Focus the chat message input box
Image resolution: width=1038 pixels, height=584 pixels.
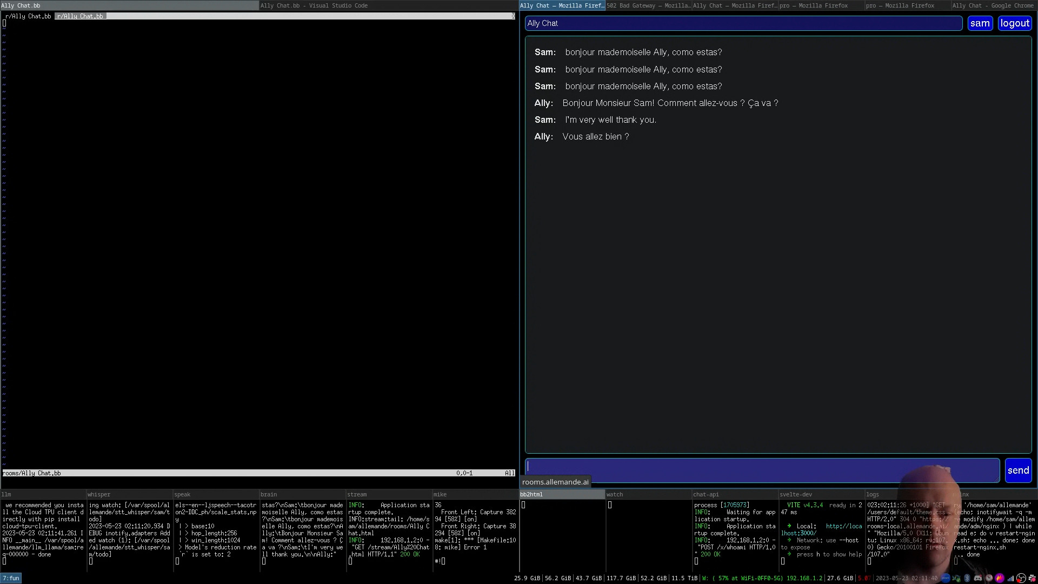pyautogui.click(x=762, y=470)
